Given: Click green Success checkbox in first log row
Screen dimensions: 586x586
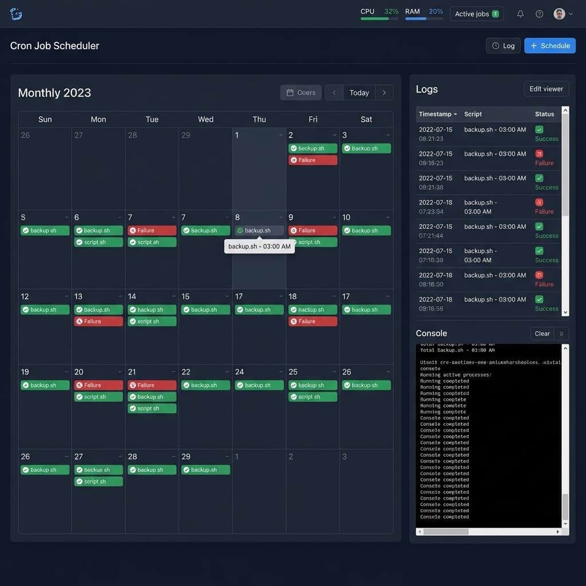Looking at the screenshot, I should tap(539, 130).
